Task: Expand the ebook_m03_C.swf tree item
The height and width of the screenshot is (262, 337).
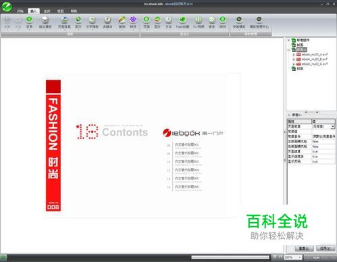Action: pos(294,64)
